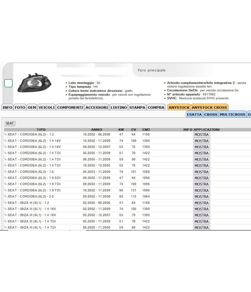Open the COMPRA tab

pyautogui.click(x=156, y=107)
